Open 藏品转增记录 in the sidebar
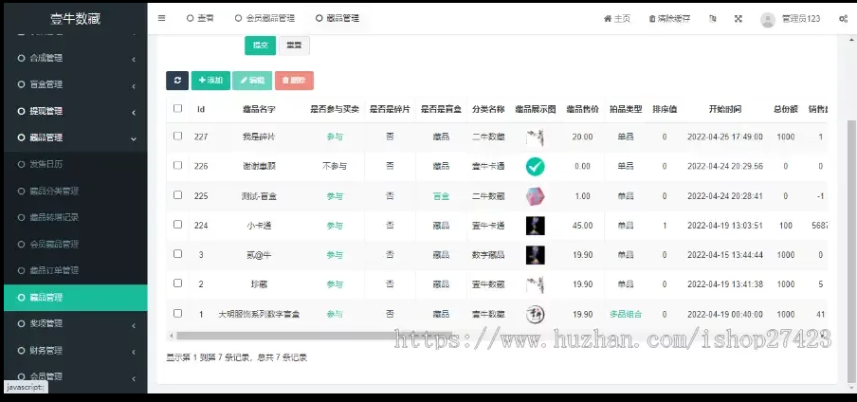 pos(54,217)
